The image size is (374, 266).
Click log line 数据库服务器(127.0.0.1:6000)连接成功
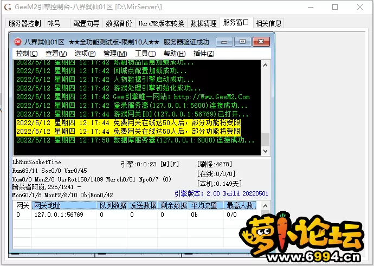click(136, 140)
